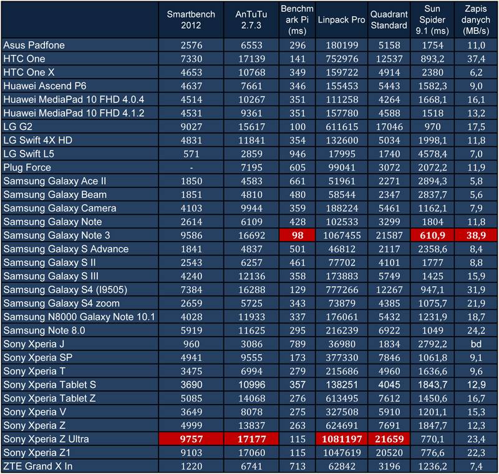Select the LG Swift 4X HD label

click(38, 140)
